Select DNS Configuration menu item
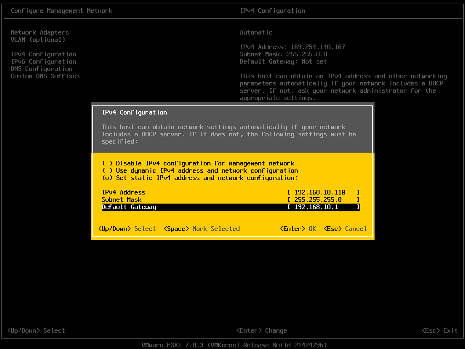The height and width of the screenshot is (349, 465). 41,69
